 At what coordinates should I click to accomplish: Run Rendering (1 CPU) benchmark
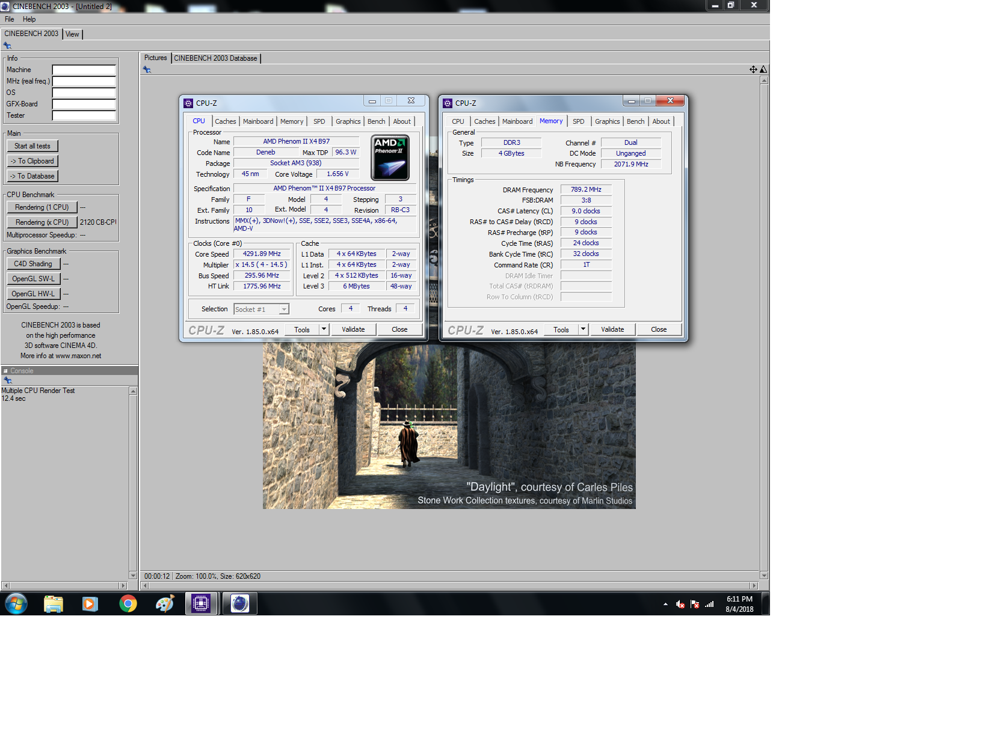pyautogui.click(x=42, y=207)
